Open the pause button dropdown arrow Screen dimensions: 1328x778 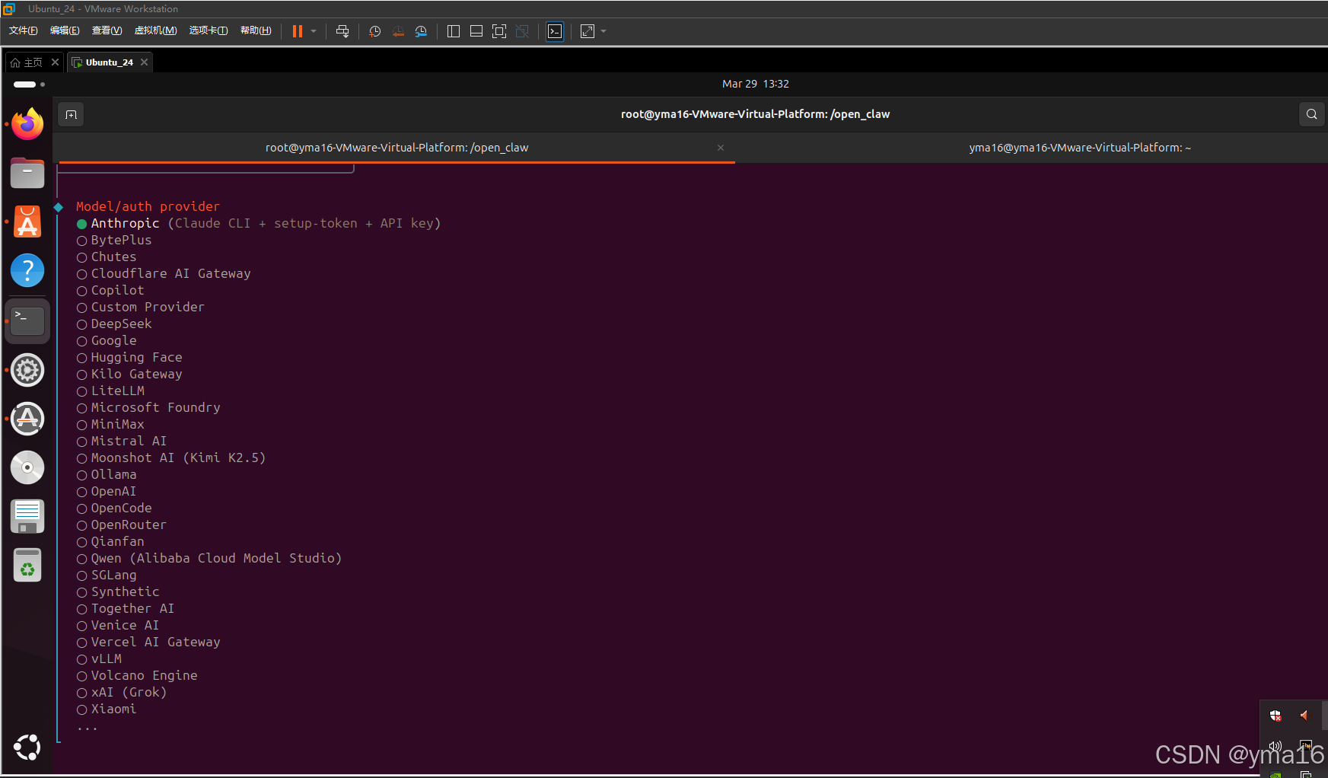click(x=314, y=31)
